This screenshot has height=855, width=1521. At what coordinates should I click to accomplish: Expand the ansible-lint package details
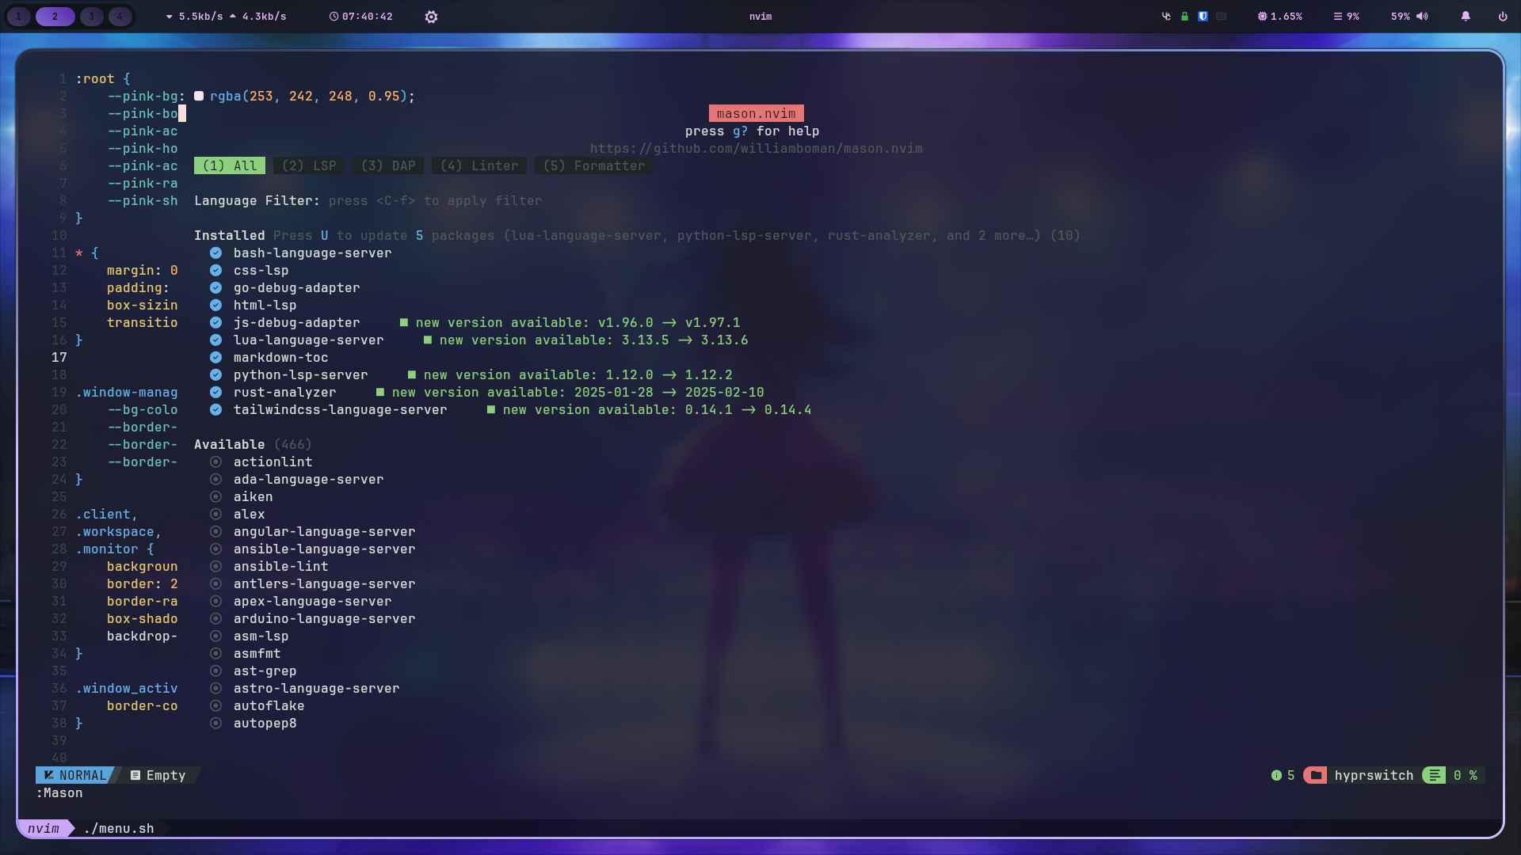(280, 567)
